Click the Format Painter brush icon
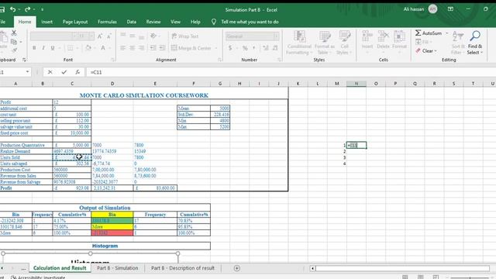The image size is (496, 279). pos(14,50)
